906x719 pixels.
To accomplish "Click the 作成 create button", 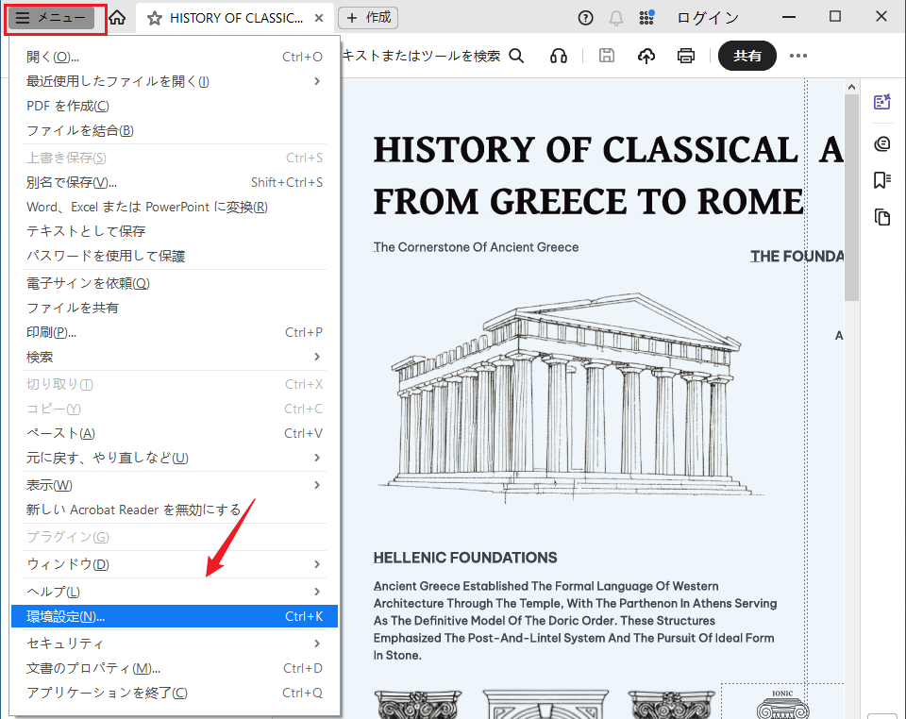I will (368, 18).
